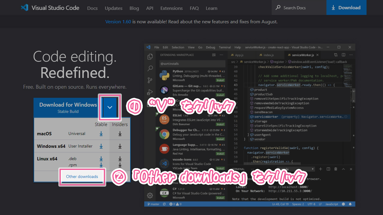Download Linux .rpm Stable package
This screenshot has height=215, width=383.
[101, 165]
